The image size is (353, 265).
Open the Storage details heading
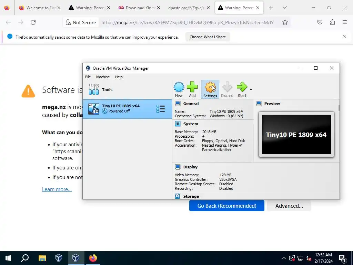(191, 196)
